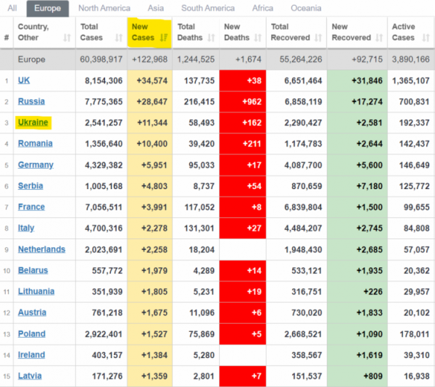Click New Deaths sort arrows icon
435x387 pixels.
point(258,38)
